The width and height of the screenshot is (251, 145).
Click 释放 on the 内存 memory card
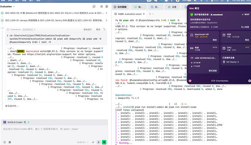pos(247,40)
